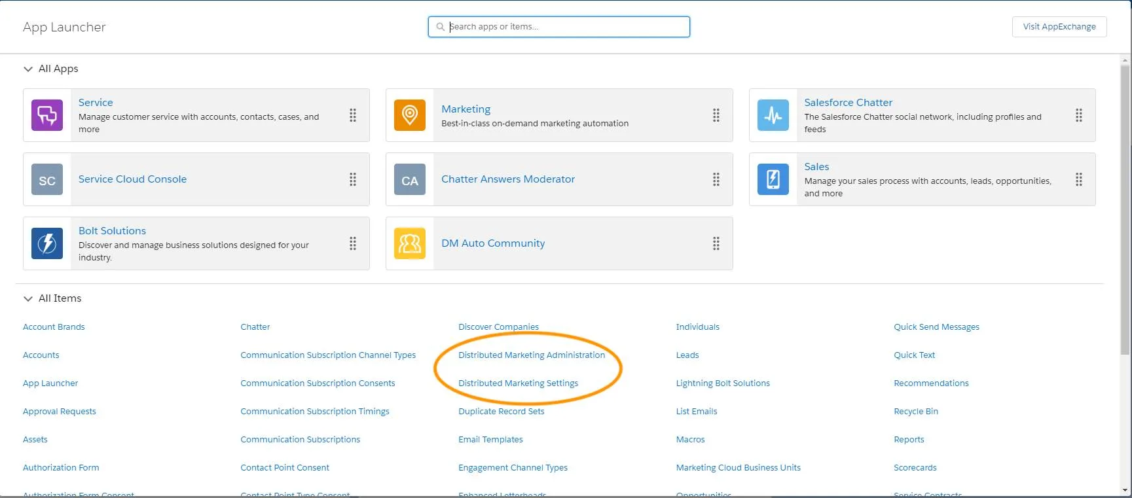1132x498 pixels.
Task: Open Quick Text item
Action: coord(914,355)
